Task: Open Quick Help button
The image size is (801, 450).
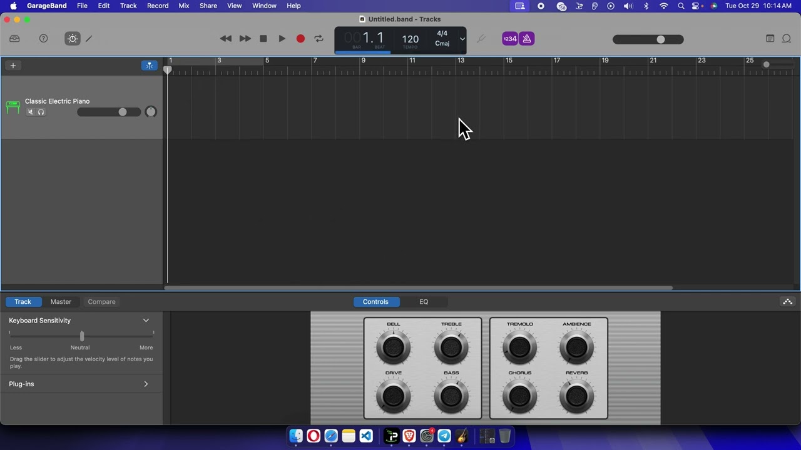Action: [x=43, y=39]
